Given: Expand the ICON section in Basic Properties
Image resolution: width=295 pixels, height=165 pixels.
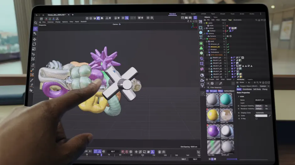Looking at the screenshot, I should (239, 96).
